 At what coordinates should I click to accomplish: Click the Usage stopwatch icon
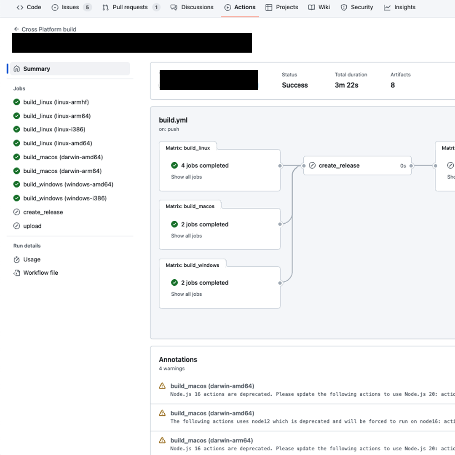(17, 260)
